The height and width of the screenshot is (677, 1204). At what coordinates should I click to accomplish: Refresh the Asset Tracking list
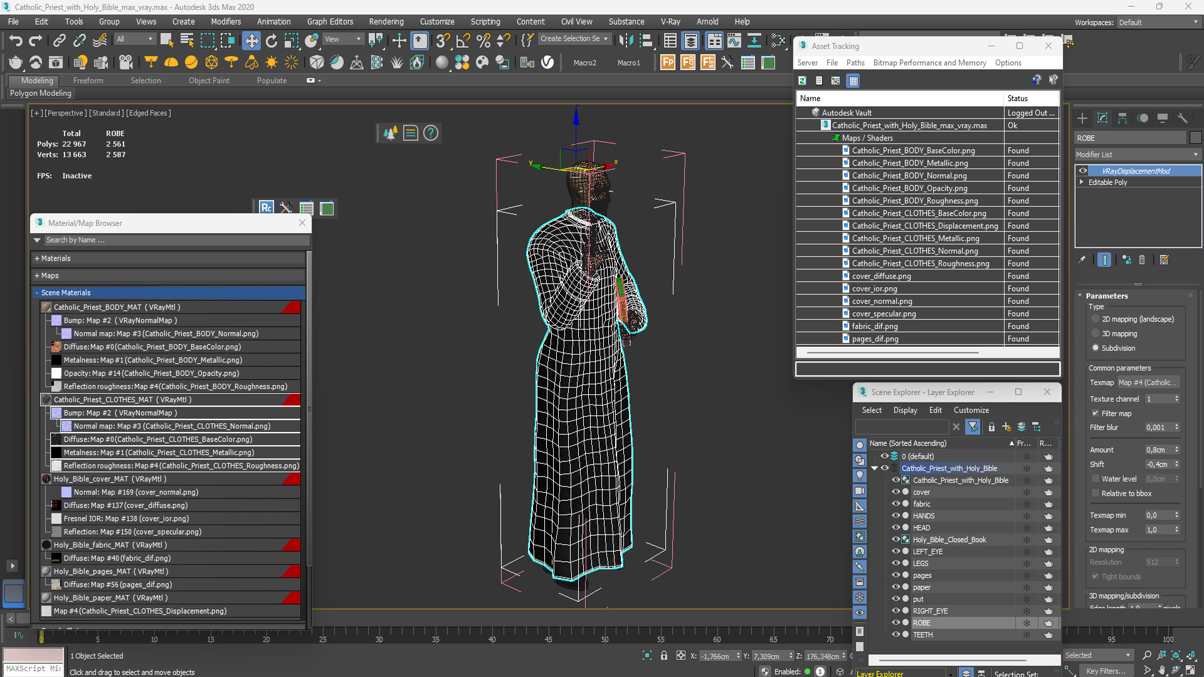802,80
